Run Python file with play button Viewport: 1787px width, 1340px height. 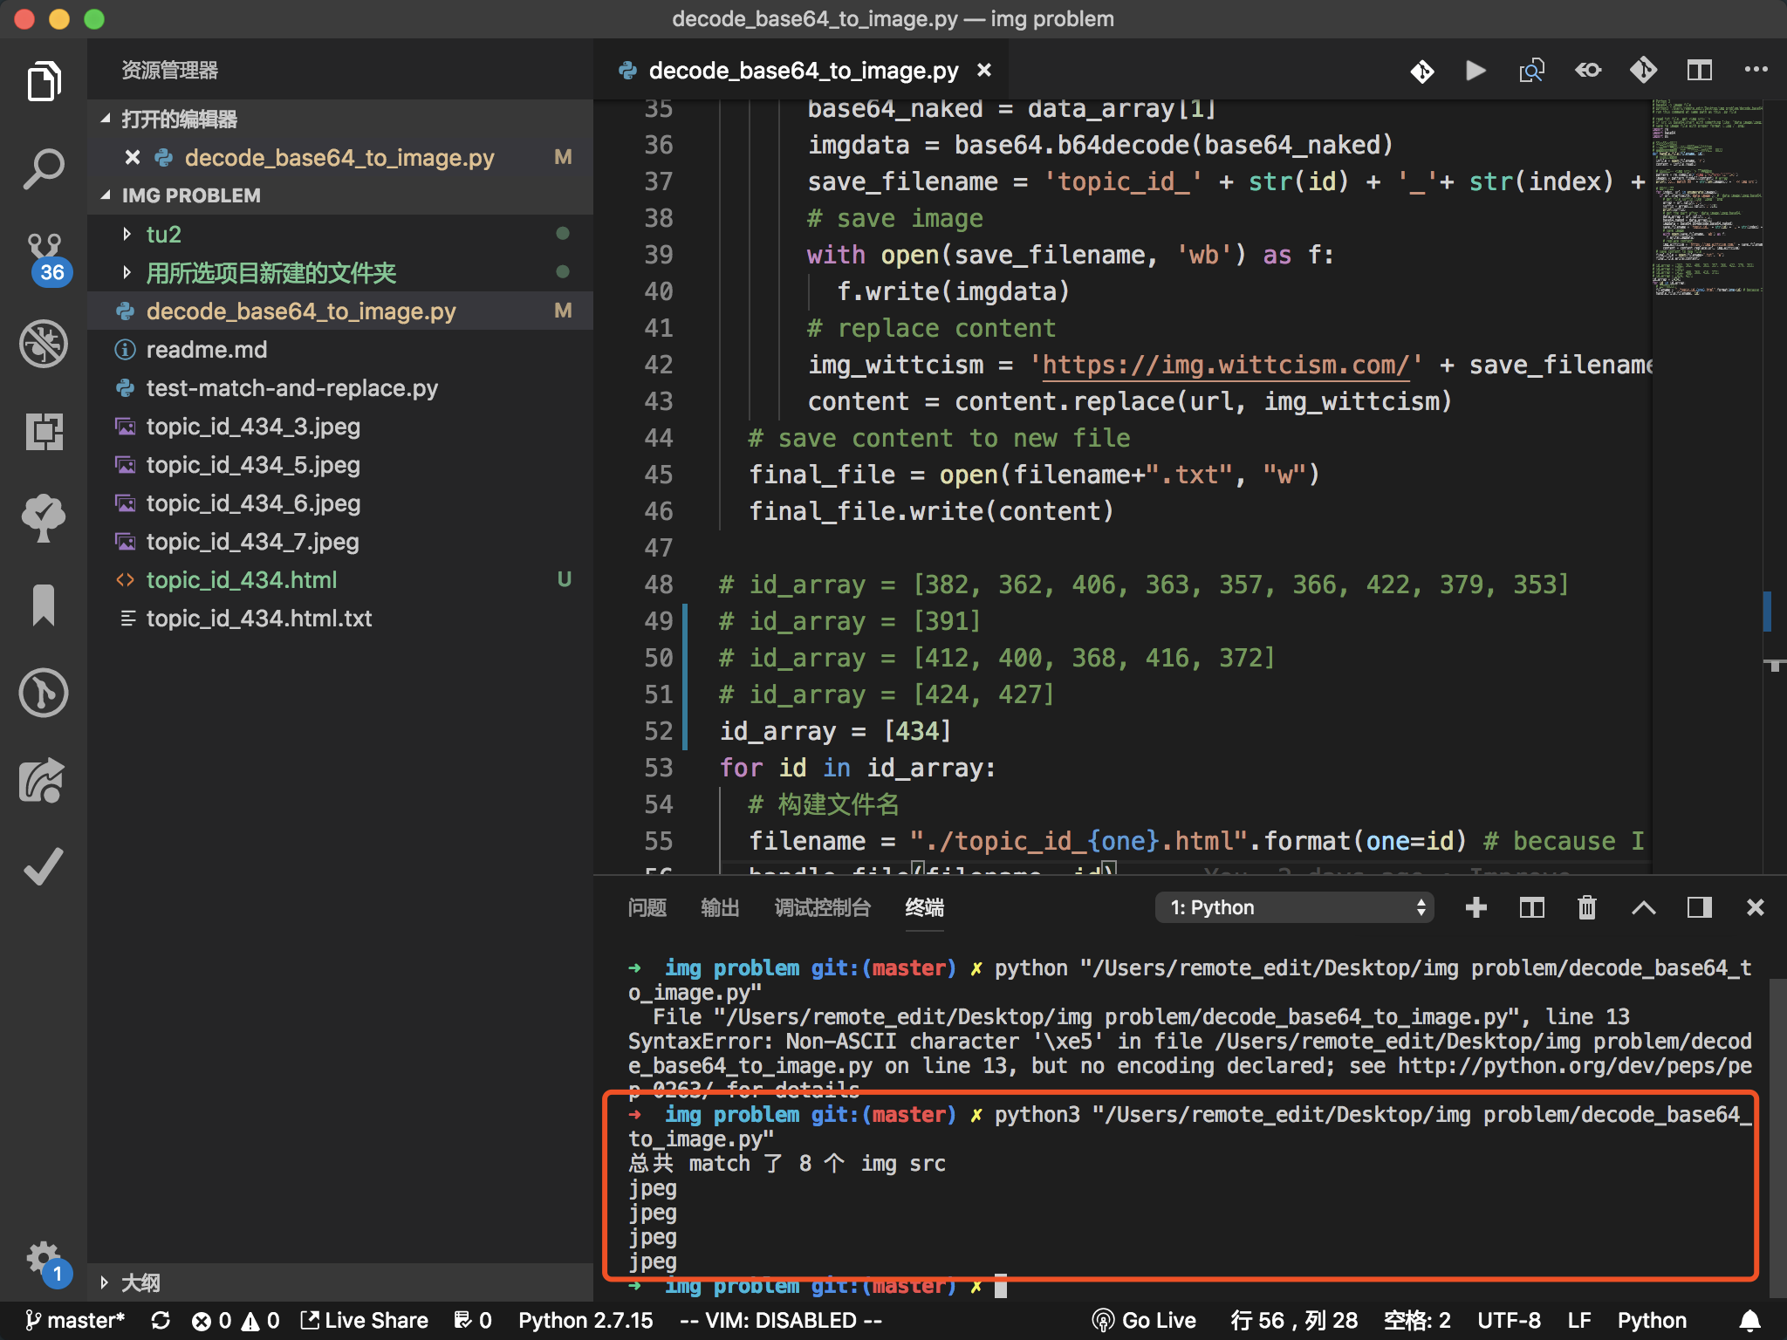click(x=1475, y=70)
